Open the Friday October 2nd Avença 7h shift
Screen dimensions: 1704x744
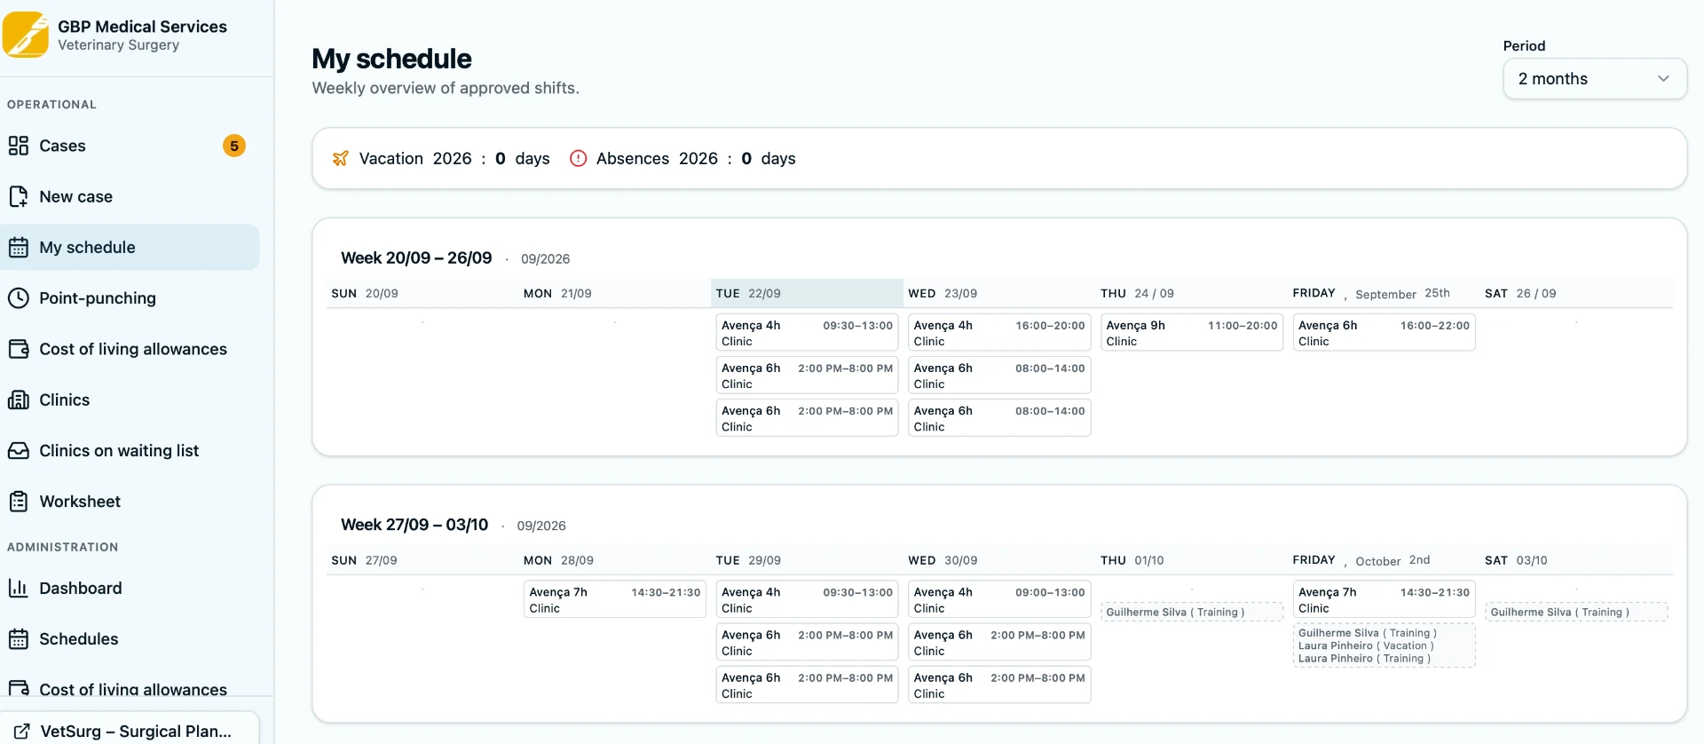(1384, 599)
